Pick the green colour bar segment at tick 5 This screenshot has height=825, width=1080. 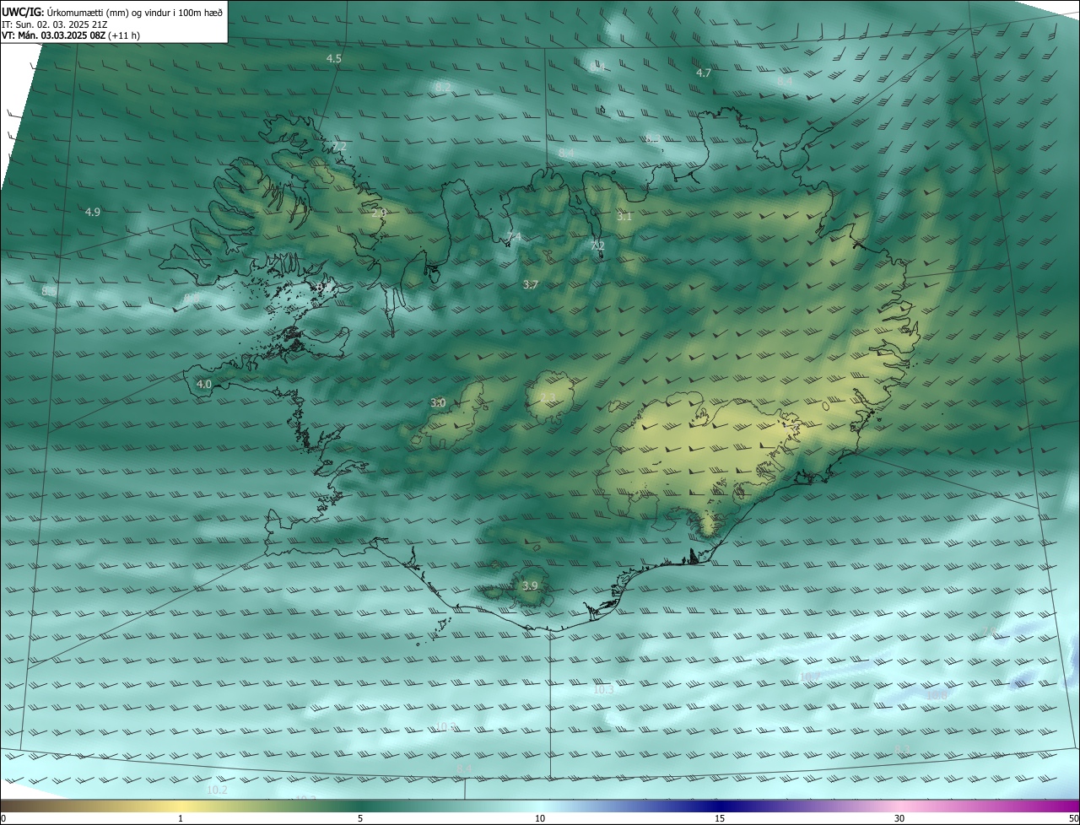360,806
